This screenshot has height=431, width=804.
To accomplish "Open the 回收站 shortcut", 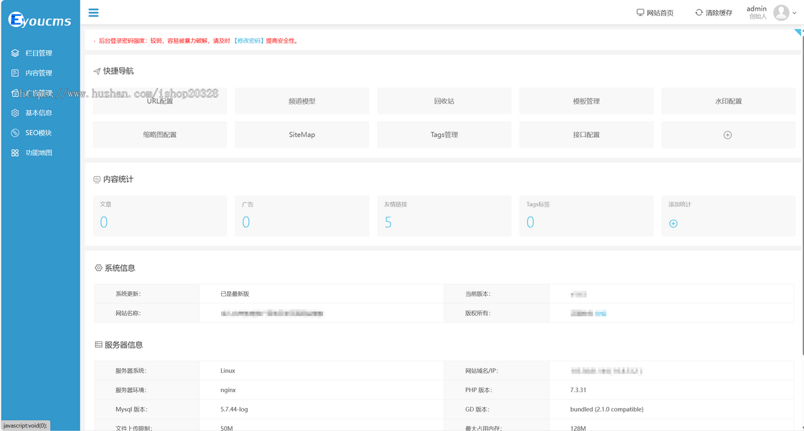I will coord(444,101).
